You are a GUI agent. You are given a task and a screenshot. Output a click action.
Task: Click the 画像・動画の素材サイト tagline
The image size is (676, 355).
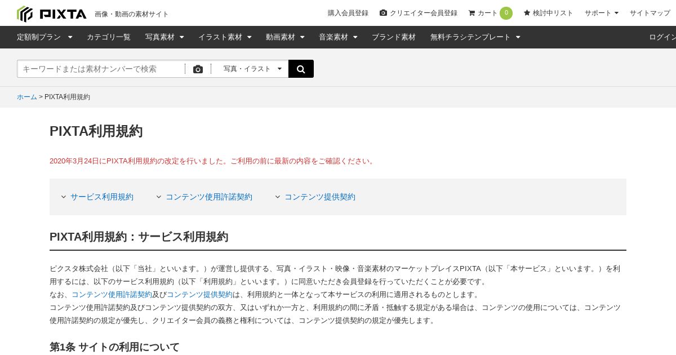coord(132,14)
